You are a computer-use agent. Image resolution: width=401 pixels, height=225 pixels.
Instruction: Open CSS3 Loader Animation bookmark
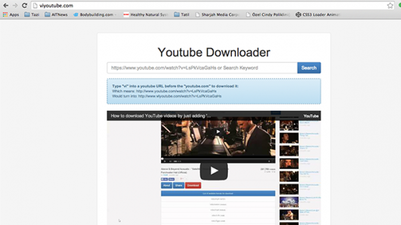coord(318,14)
